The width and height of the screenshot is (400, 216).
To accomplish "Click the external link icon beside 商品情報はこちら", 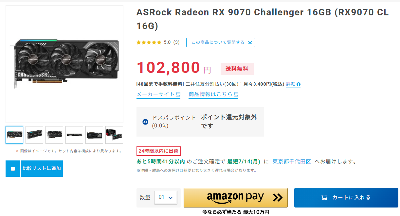I will click(236, 94).
